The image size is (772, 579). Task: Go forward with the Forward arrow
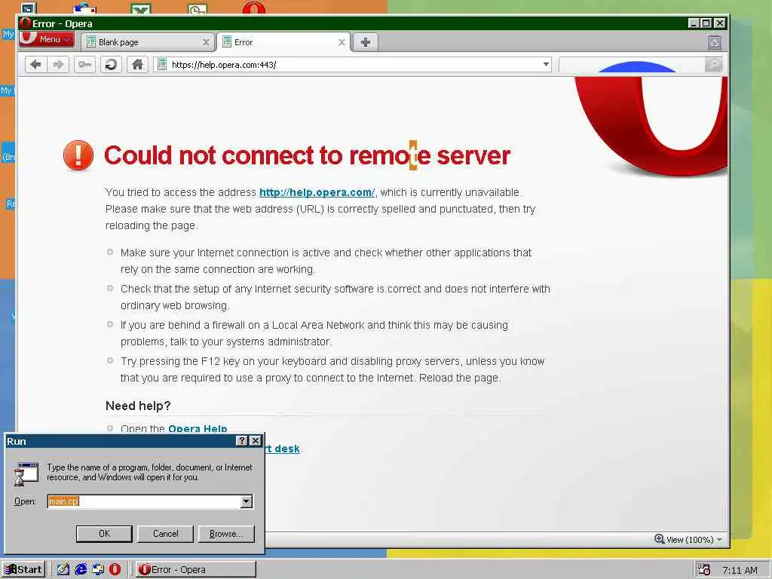[58, 65]
